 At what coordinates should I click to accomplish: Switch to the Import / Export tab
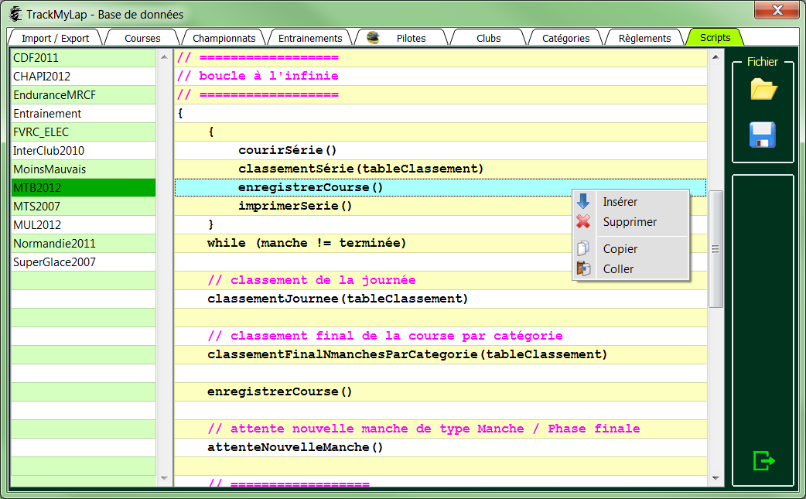coord(55,38)
